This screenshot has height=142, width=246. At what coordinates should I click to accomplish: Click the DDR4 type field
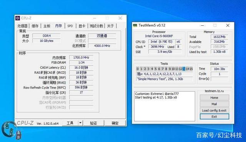tap(47, 36)
